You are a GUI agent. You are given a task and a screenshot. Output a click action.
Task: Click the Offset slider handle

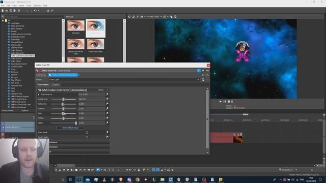coord(63,118)
